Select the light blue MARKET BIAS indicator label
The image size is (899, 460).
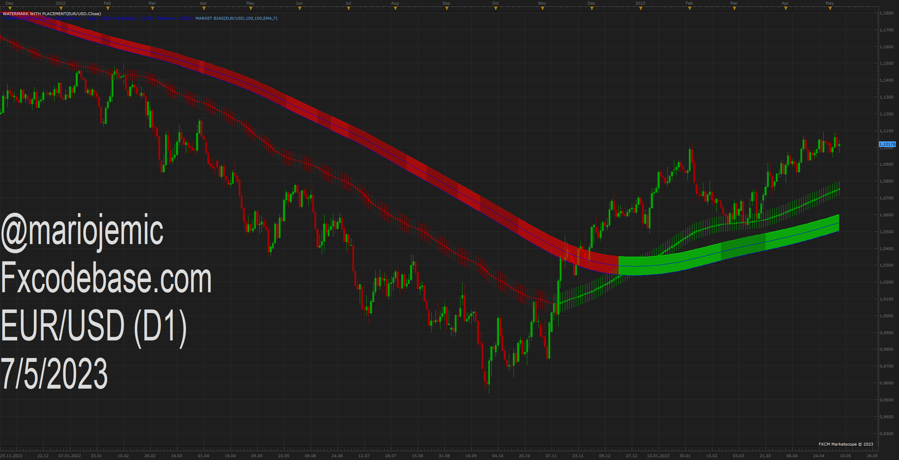(236, 18)
